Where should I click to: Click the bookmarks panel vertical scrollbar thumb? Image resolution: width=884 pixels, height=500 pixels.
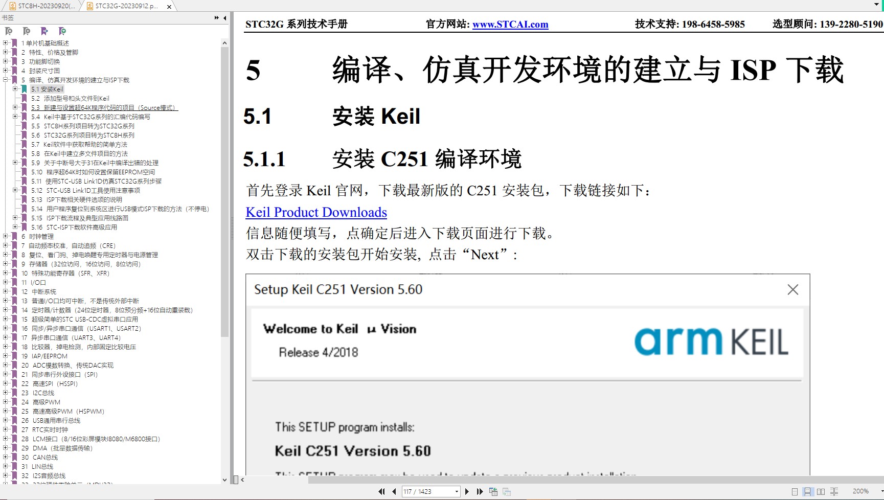point(224,192)
